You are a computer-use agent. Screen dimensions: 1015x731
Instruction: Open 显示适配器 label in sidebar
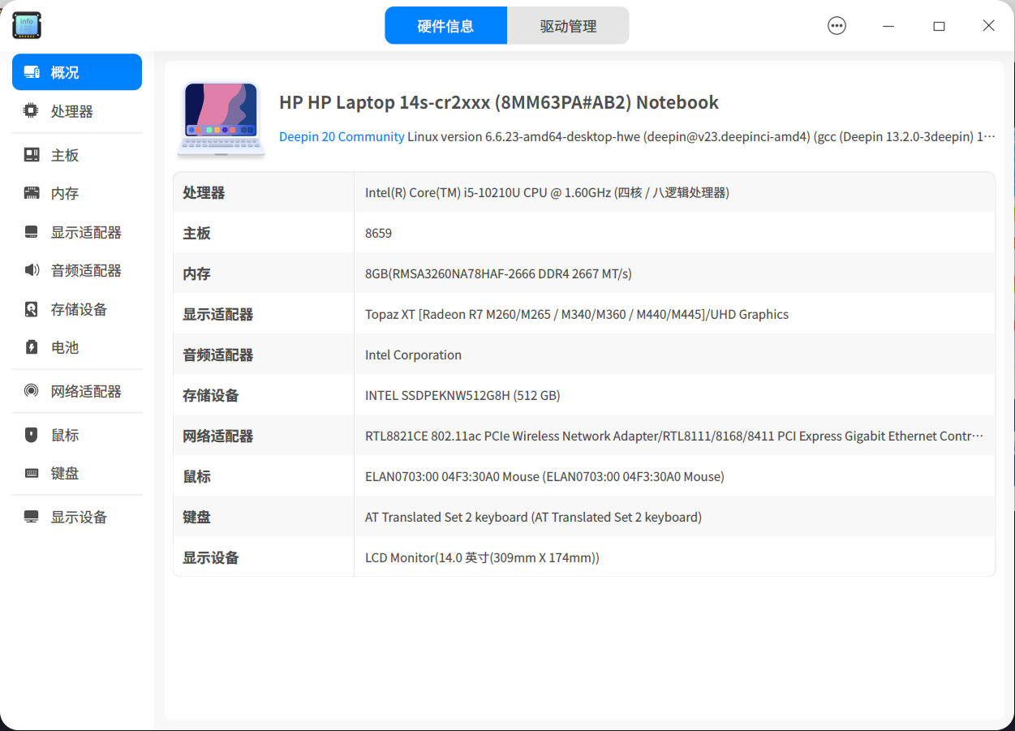[86, 232]
